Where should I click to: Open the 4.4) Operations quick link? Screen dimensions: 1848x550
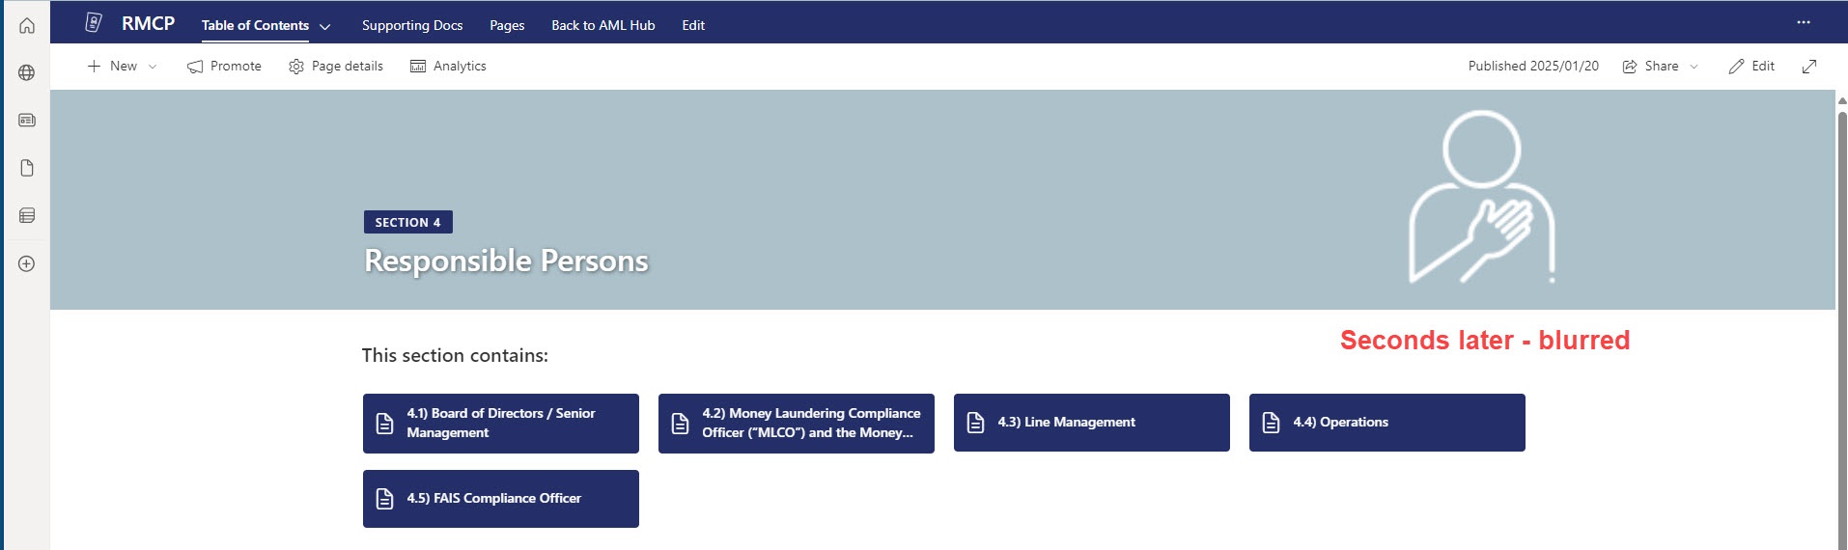(1387, 423)
